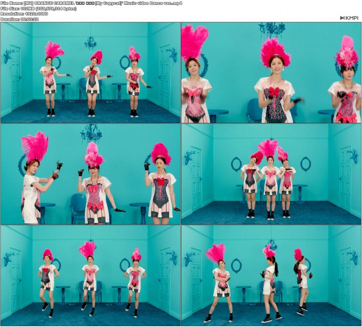
Task: Click the KMPlayer logo
Action: [349, 18]
